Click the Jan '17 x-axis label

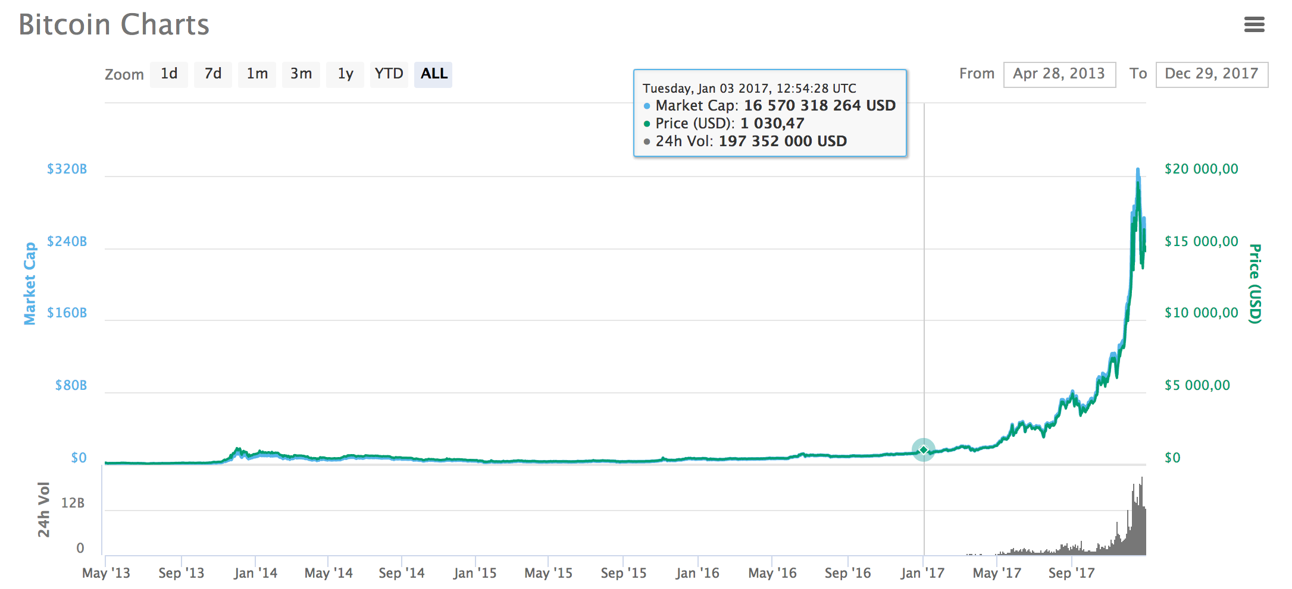coord(922,573)
